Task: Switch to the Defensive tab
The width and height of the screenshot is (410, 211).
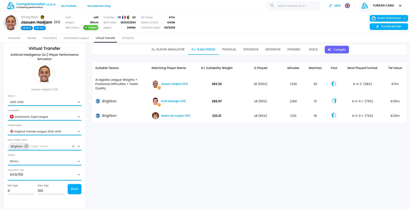Action: [x=273, y=49]
